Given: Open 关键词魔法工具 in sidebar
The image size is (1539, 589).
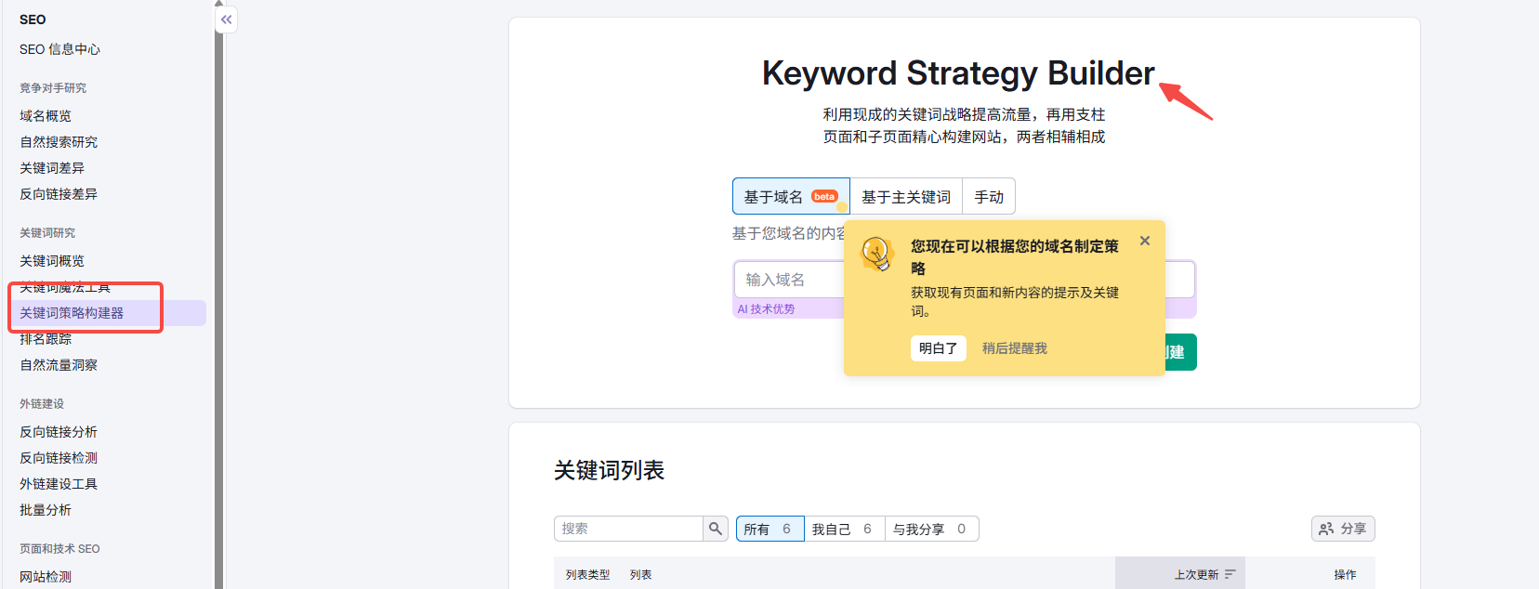Looking at the screenshot, I should (x=65, y=287).
